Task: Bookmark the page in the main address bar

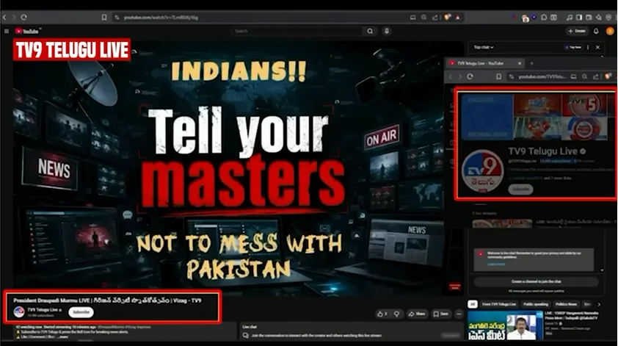Action: click(x=104, y=18)
